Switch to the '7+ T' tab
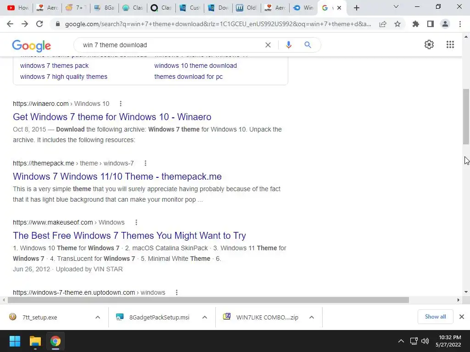This screenshot has width=470, height=352. click(76, 8)
